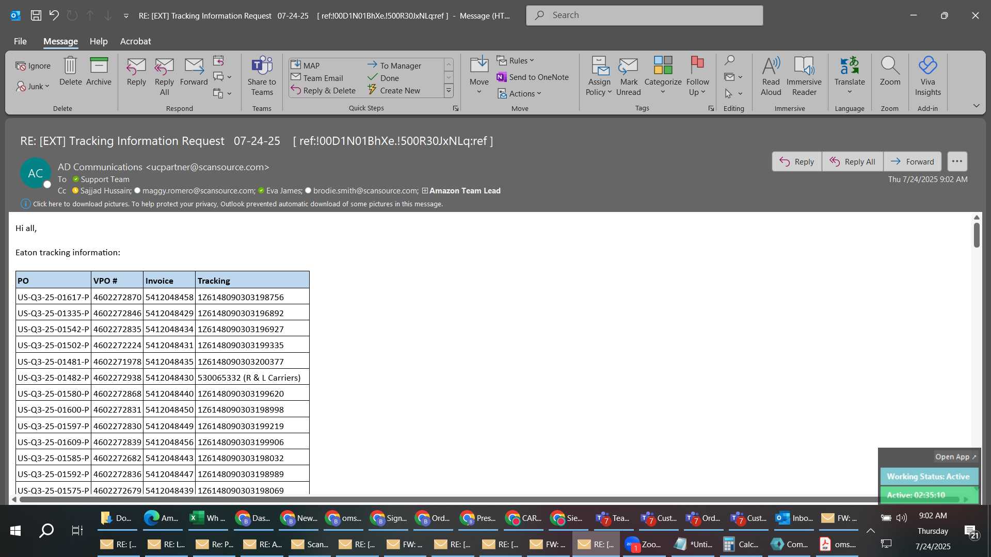Open more actions ellipsis menu
This screenshot has height=557, width=991.
957,161
